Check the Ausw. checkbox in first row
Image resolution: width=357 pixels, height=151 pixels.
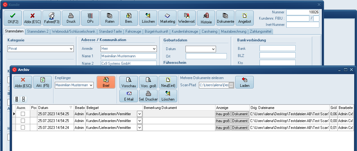[x=23, y=114]
